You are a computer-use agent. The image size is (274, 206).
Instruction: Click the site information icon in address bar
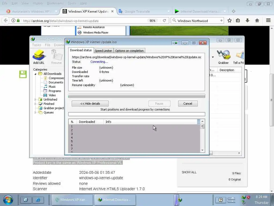pyautogui.click(x=13, y=20)
